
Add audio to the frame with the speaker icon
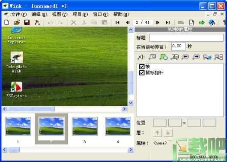click(141, 57)
